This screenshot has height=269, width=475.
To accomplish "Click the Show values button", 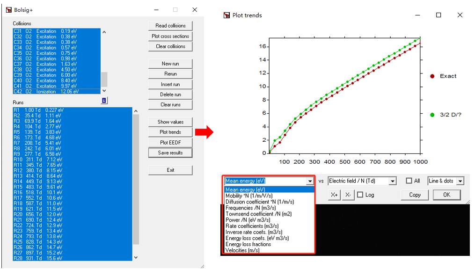I will point(170,122).
